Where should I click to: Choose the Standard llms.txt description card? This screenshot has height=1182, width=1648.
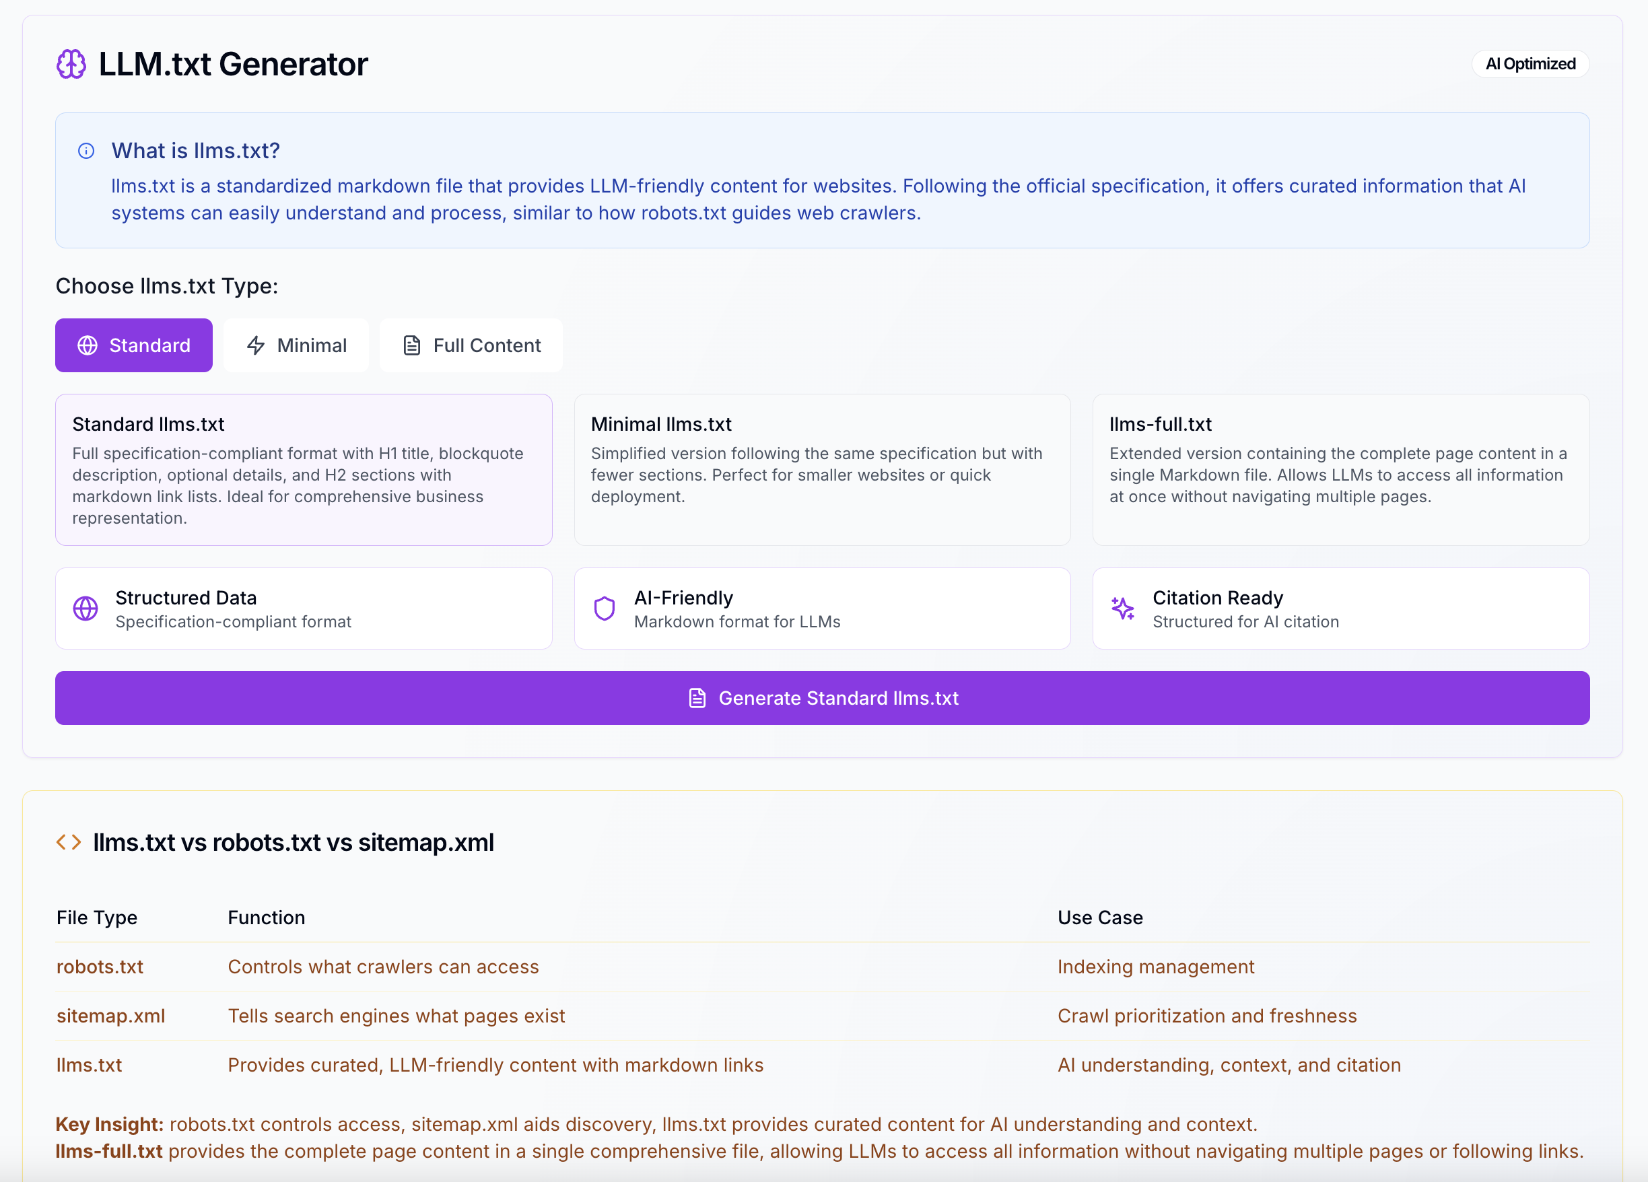pyautogui.click(x=304, y=470)
